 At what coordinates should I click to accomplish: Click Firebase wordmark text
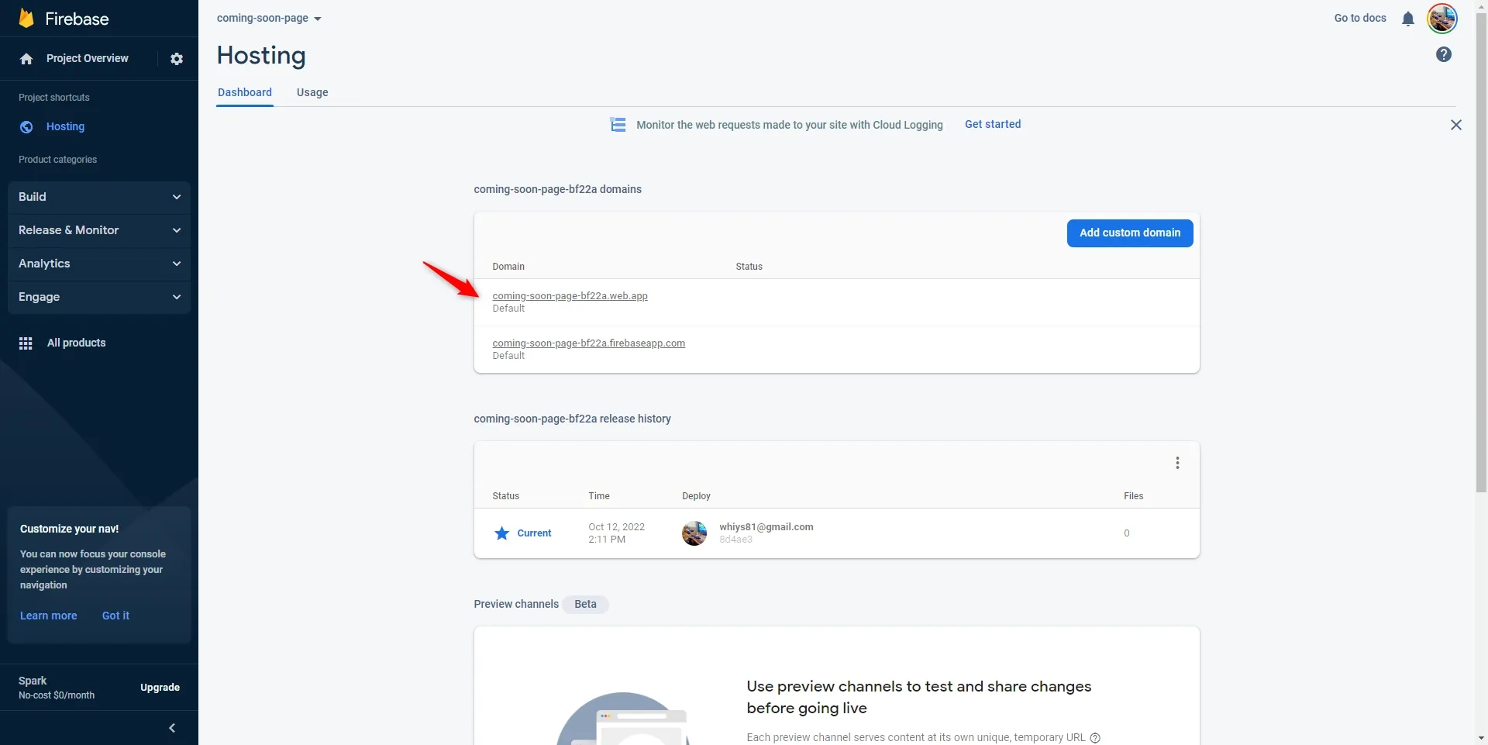[77, 19]
